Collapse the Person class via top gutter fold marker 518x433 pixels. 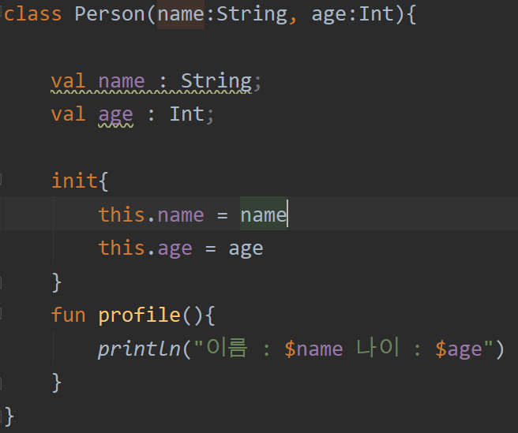pos(1,13)
